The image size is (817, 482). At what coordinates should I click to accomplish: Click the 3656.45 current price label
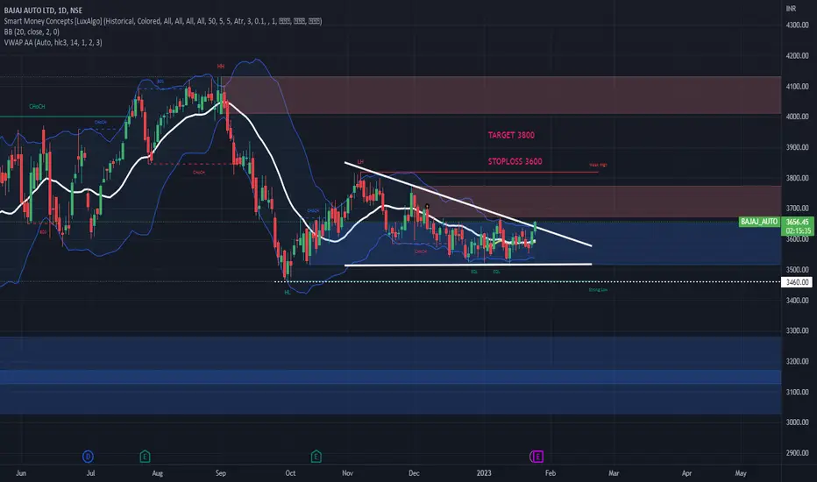coord(797,222)
